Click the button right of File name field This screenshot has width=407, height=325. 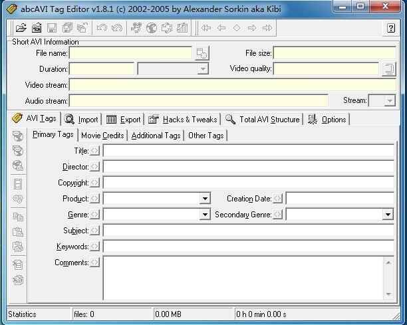tap(202, 53)
